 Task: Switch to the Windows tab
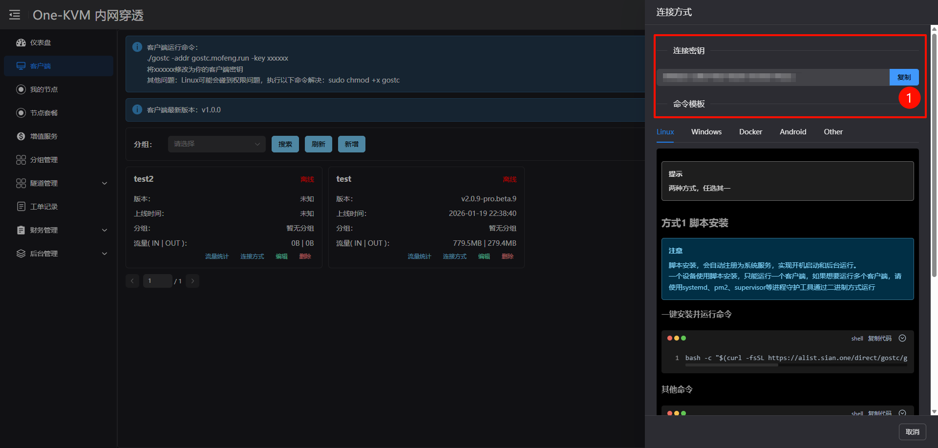[706, 132]
